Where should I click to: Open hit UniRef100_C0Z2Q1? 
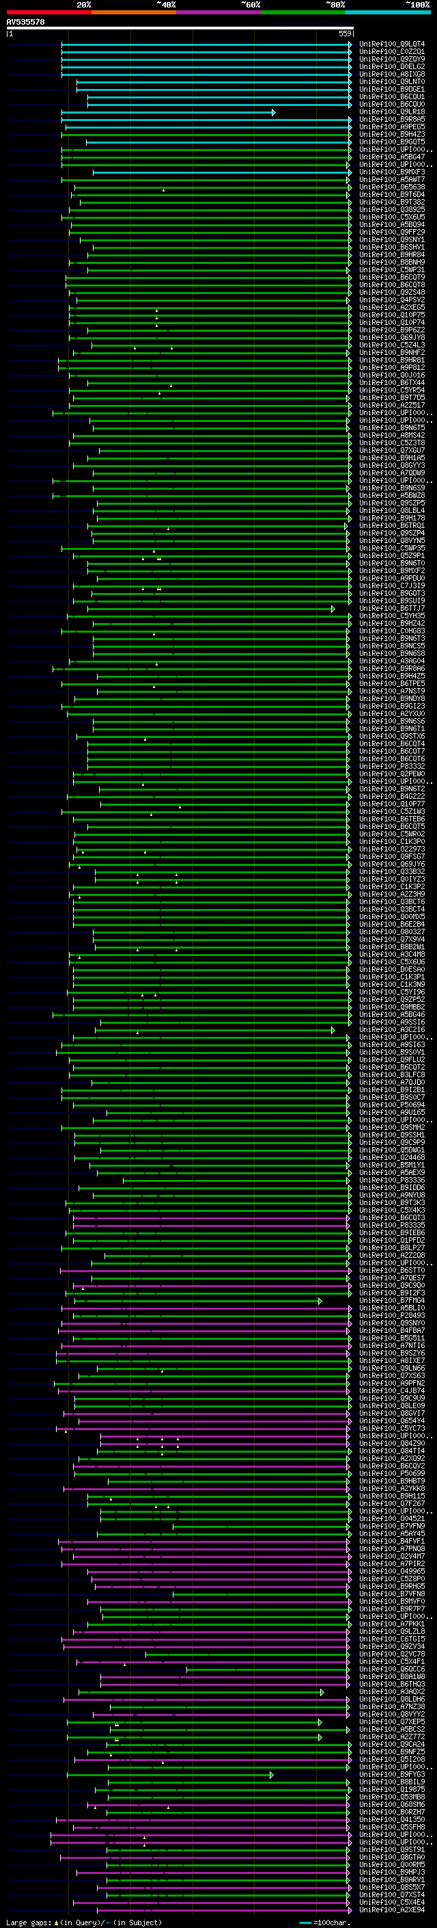click(x=391, y=52)
